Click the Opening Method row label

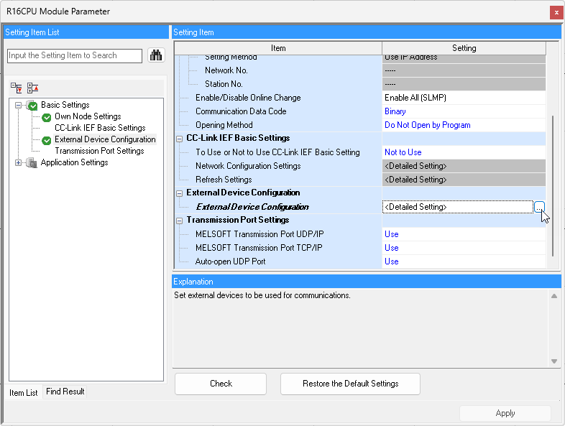(224, 125)
